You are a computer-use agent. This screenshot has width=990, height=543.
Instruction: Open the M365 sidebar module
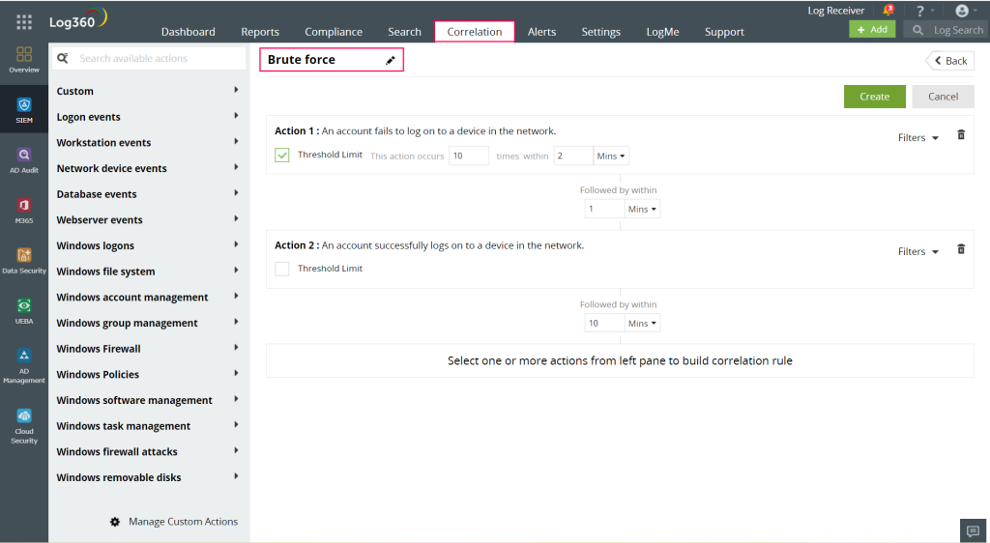(24, 210)
